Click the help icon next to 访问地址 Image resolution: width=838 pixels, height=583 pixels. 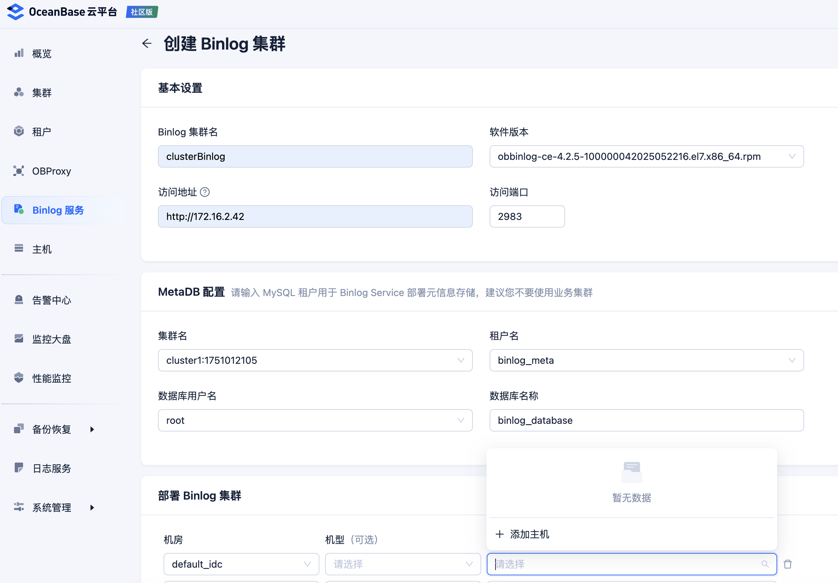pyautogui.click(x=205, y=192)
